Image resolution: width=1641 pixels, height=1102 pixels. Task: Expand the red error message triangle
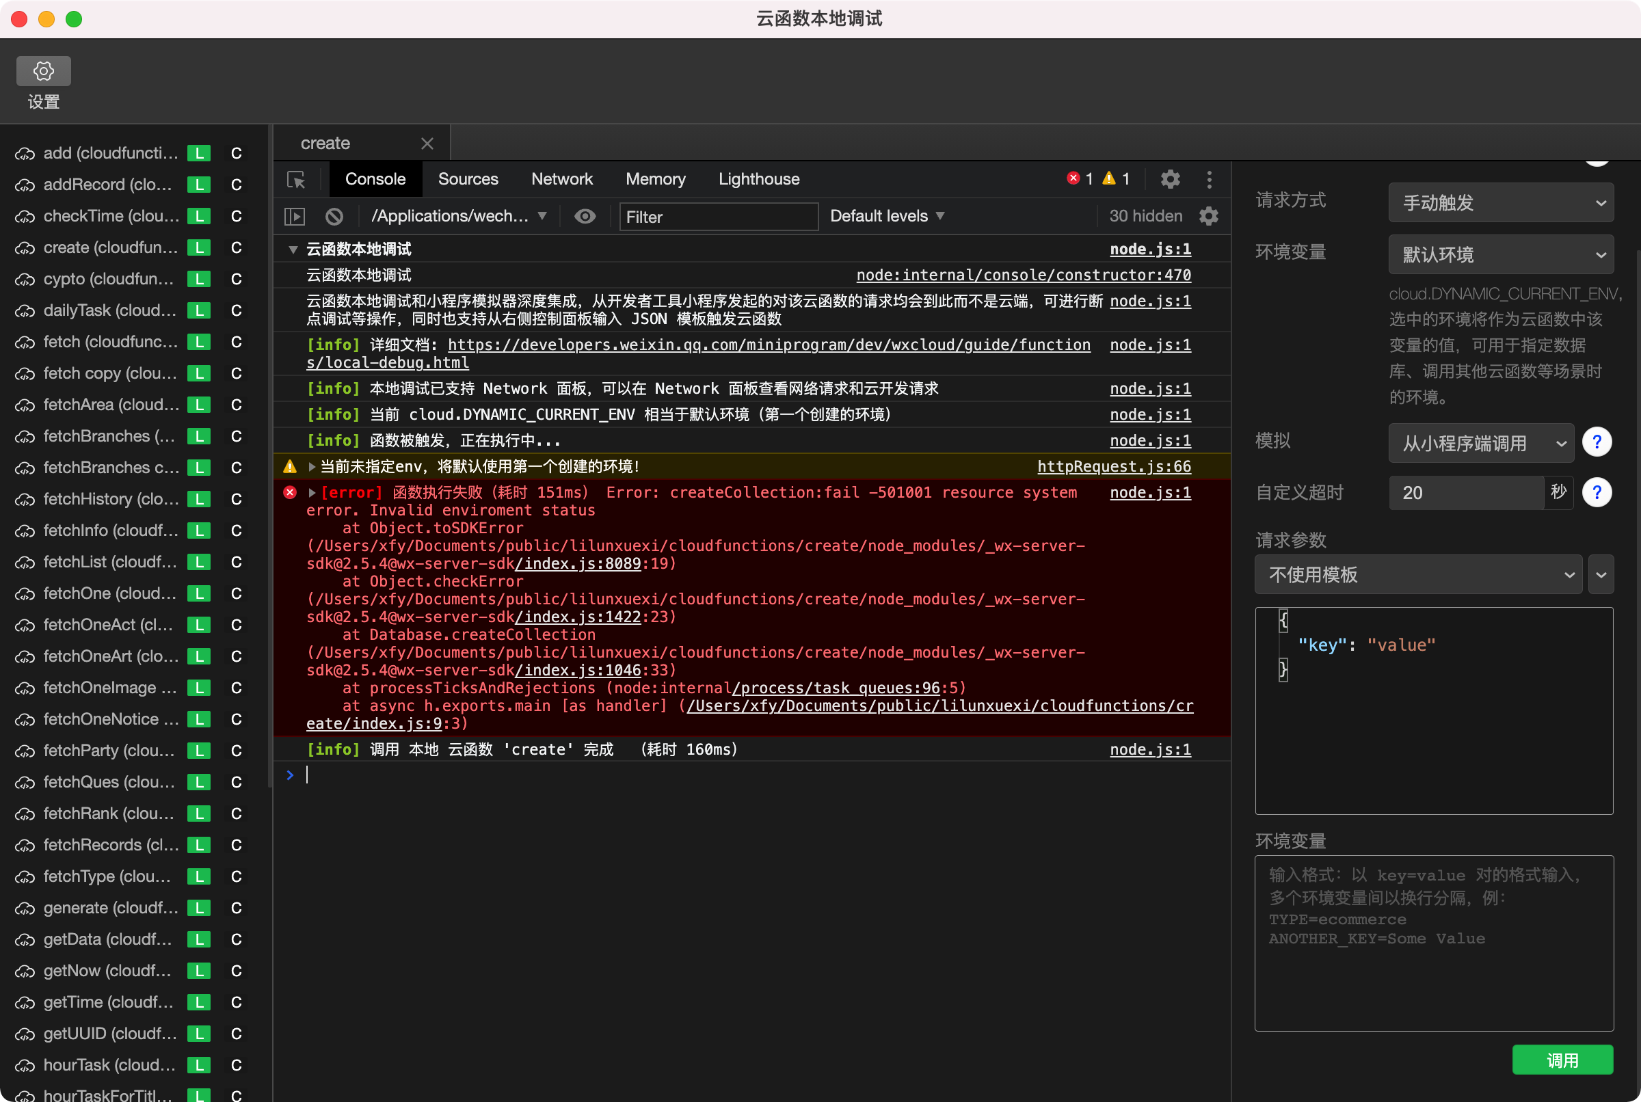312,493
